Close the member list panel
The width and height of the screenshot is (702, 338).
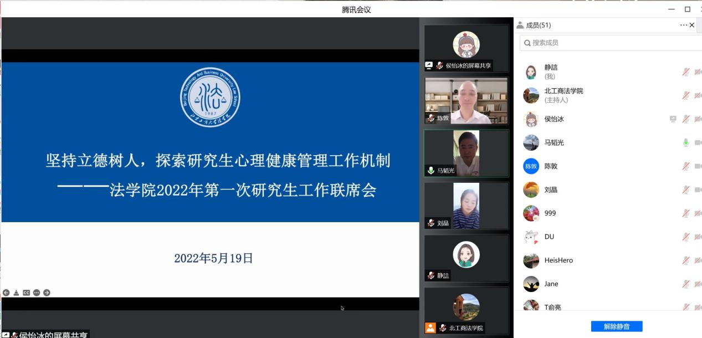point(692,25)
